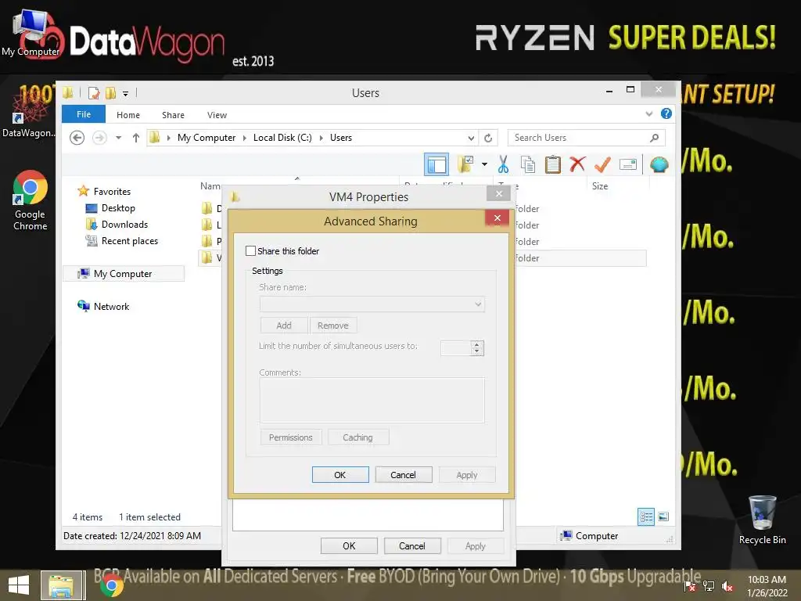The width and height of the screenshot is (801, 601).
Task: Click the simultaneous users spinner
Action: 476,348
